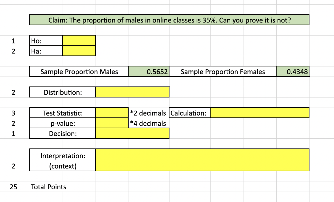The image size is (334, 202).
Task: Select the yellow Calculation answer cell
Action: click(x=260, y=113)
